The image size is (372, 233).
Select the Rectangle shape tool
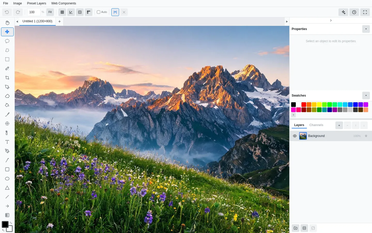(x=7, y=169)
